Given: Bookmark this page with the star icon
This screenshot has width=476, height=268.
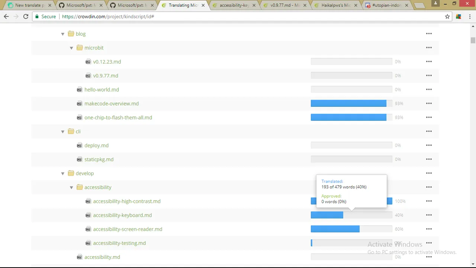Looking at the screenshot, I should [x=447, y=16].
